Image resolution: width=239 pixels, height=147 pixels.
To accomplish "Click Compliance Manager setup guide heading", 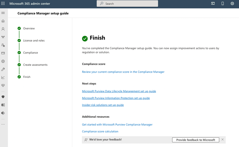I will tap(43, 13).
